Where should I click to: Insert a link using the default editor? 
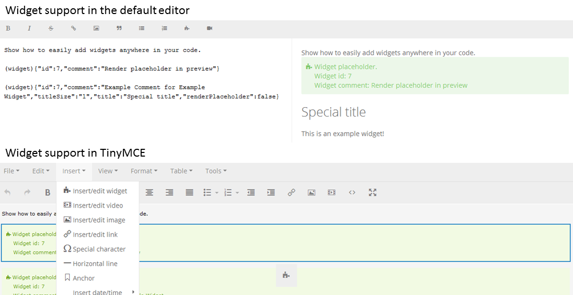[73, 29]
